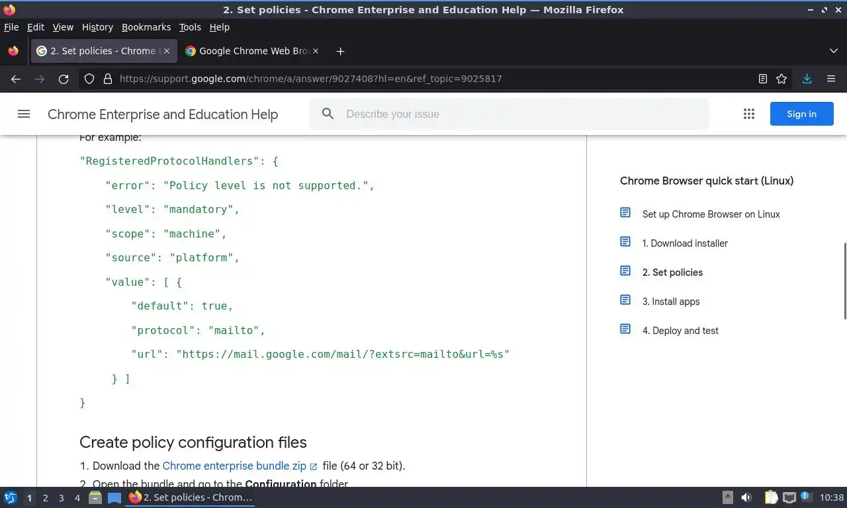847x508 pixels.
Task: Open the Tools menu
Action: pyautogui.click(x=190, y=27)
